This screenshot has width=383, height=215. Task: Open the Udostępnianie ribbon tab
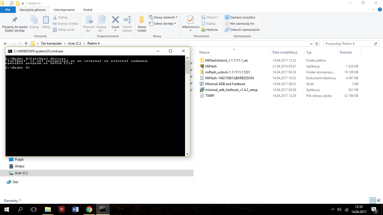64,10
